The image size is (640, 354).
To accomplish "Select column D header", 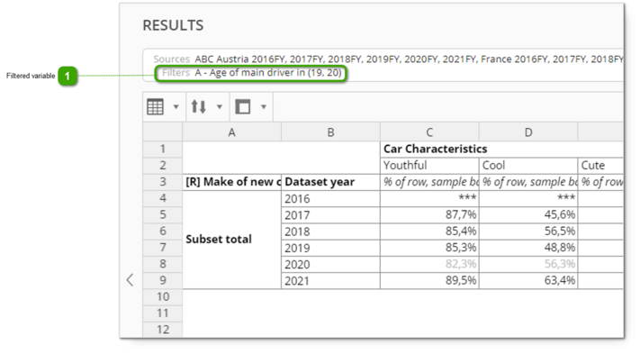I will pyautogui.click(x=528, y=132).
